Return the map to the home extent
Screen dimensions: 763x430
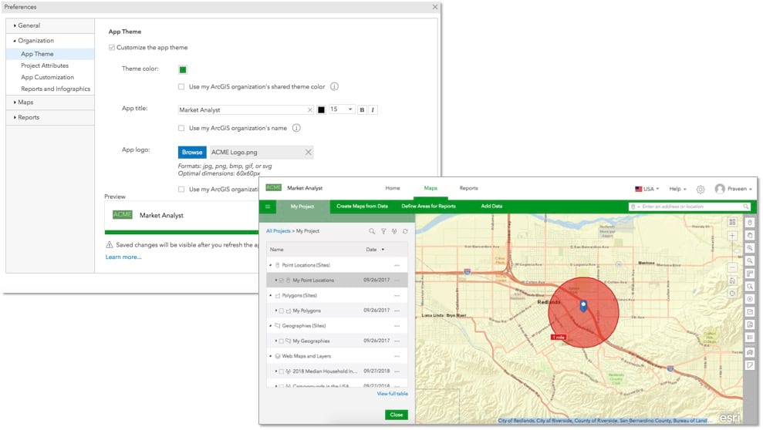click(x=732, y=281)
